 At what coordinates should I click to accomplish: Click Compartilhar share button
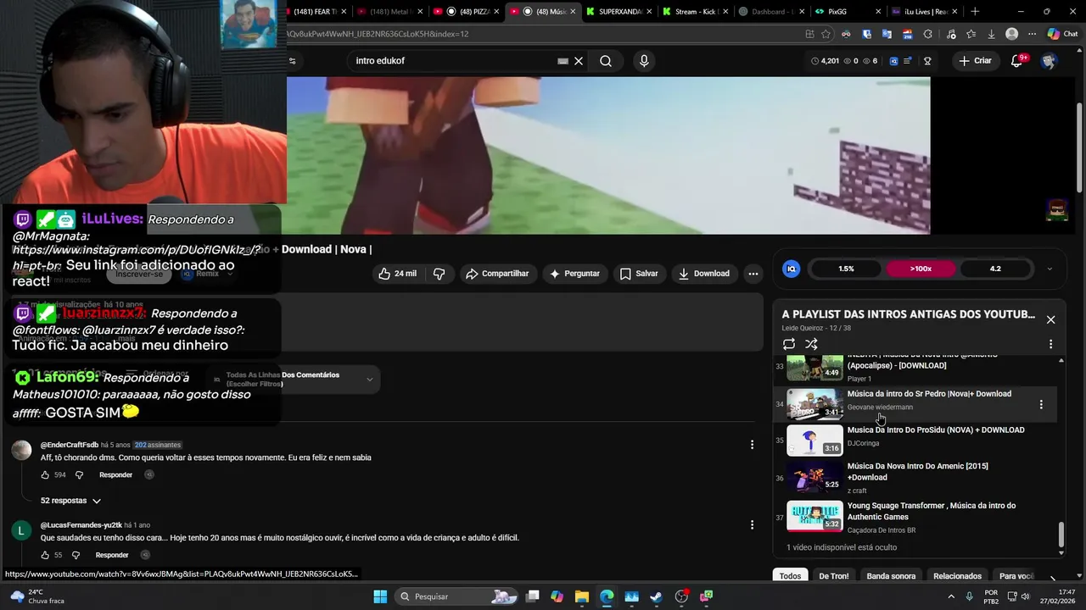(497, 274)
